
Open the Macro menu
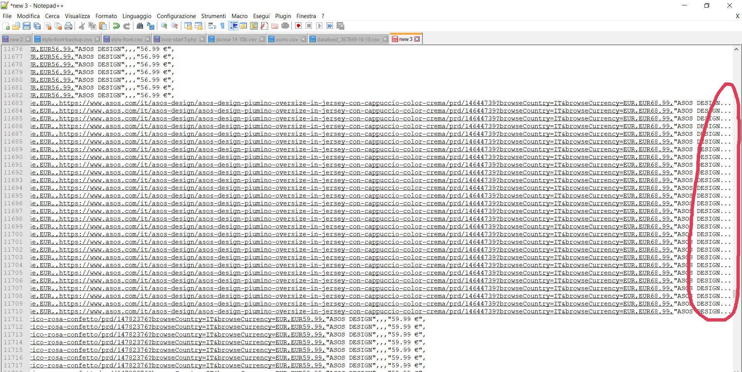click(x=240, y=16)
